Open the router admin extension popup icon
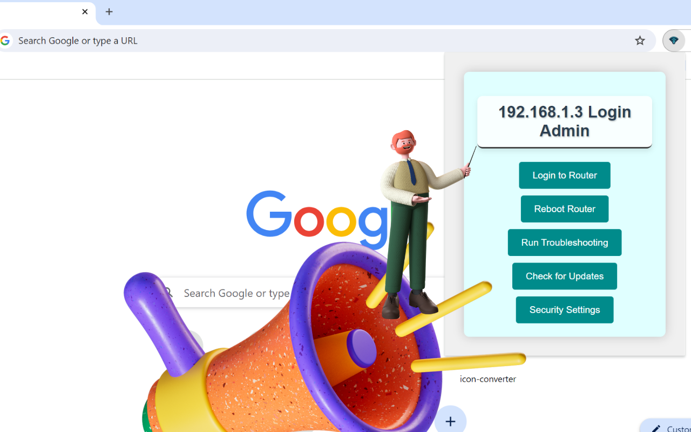 [674, 40]
